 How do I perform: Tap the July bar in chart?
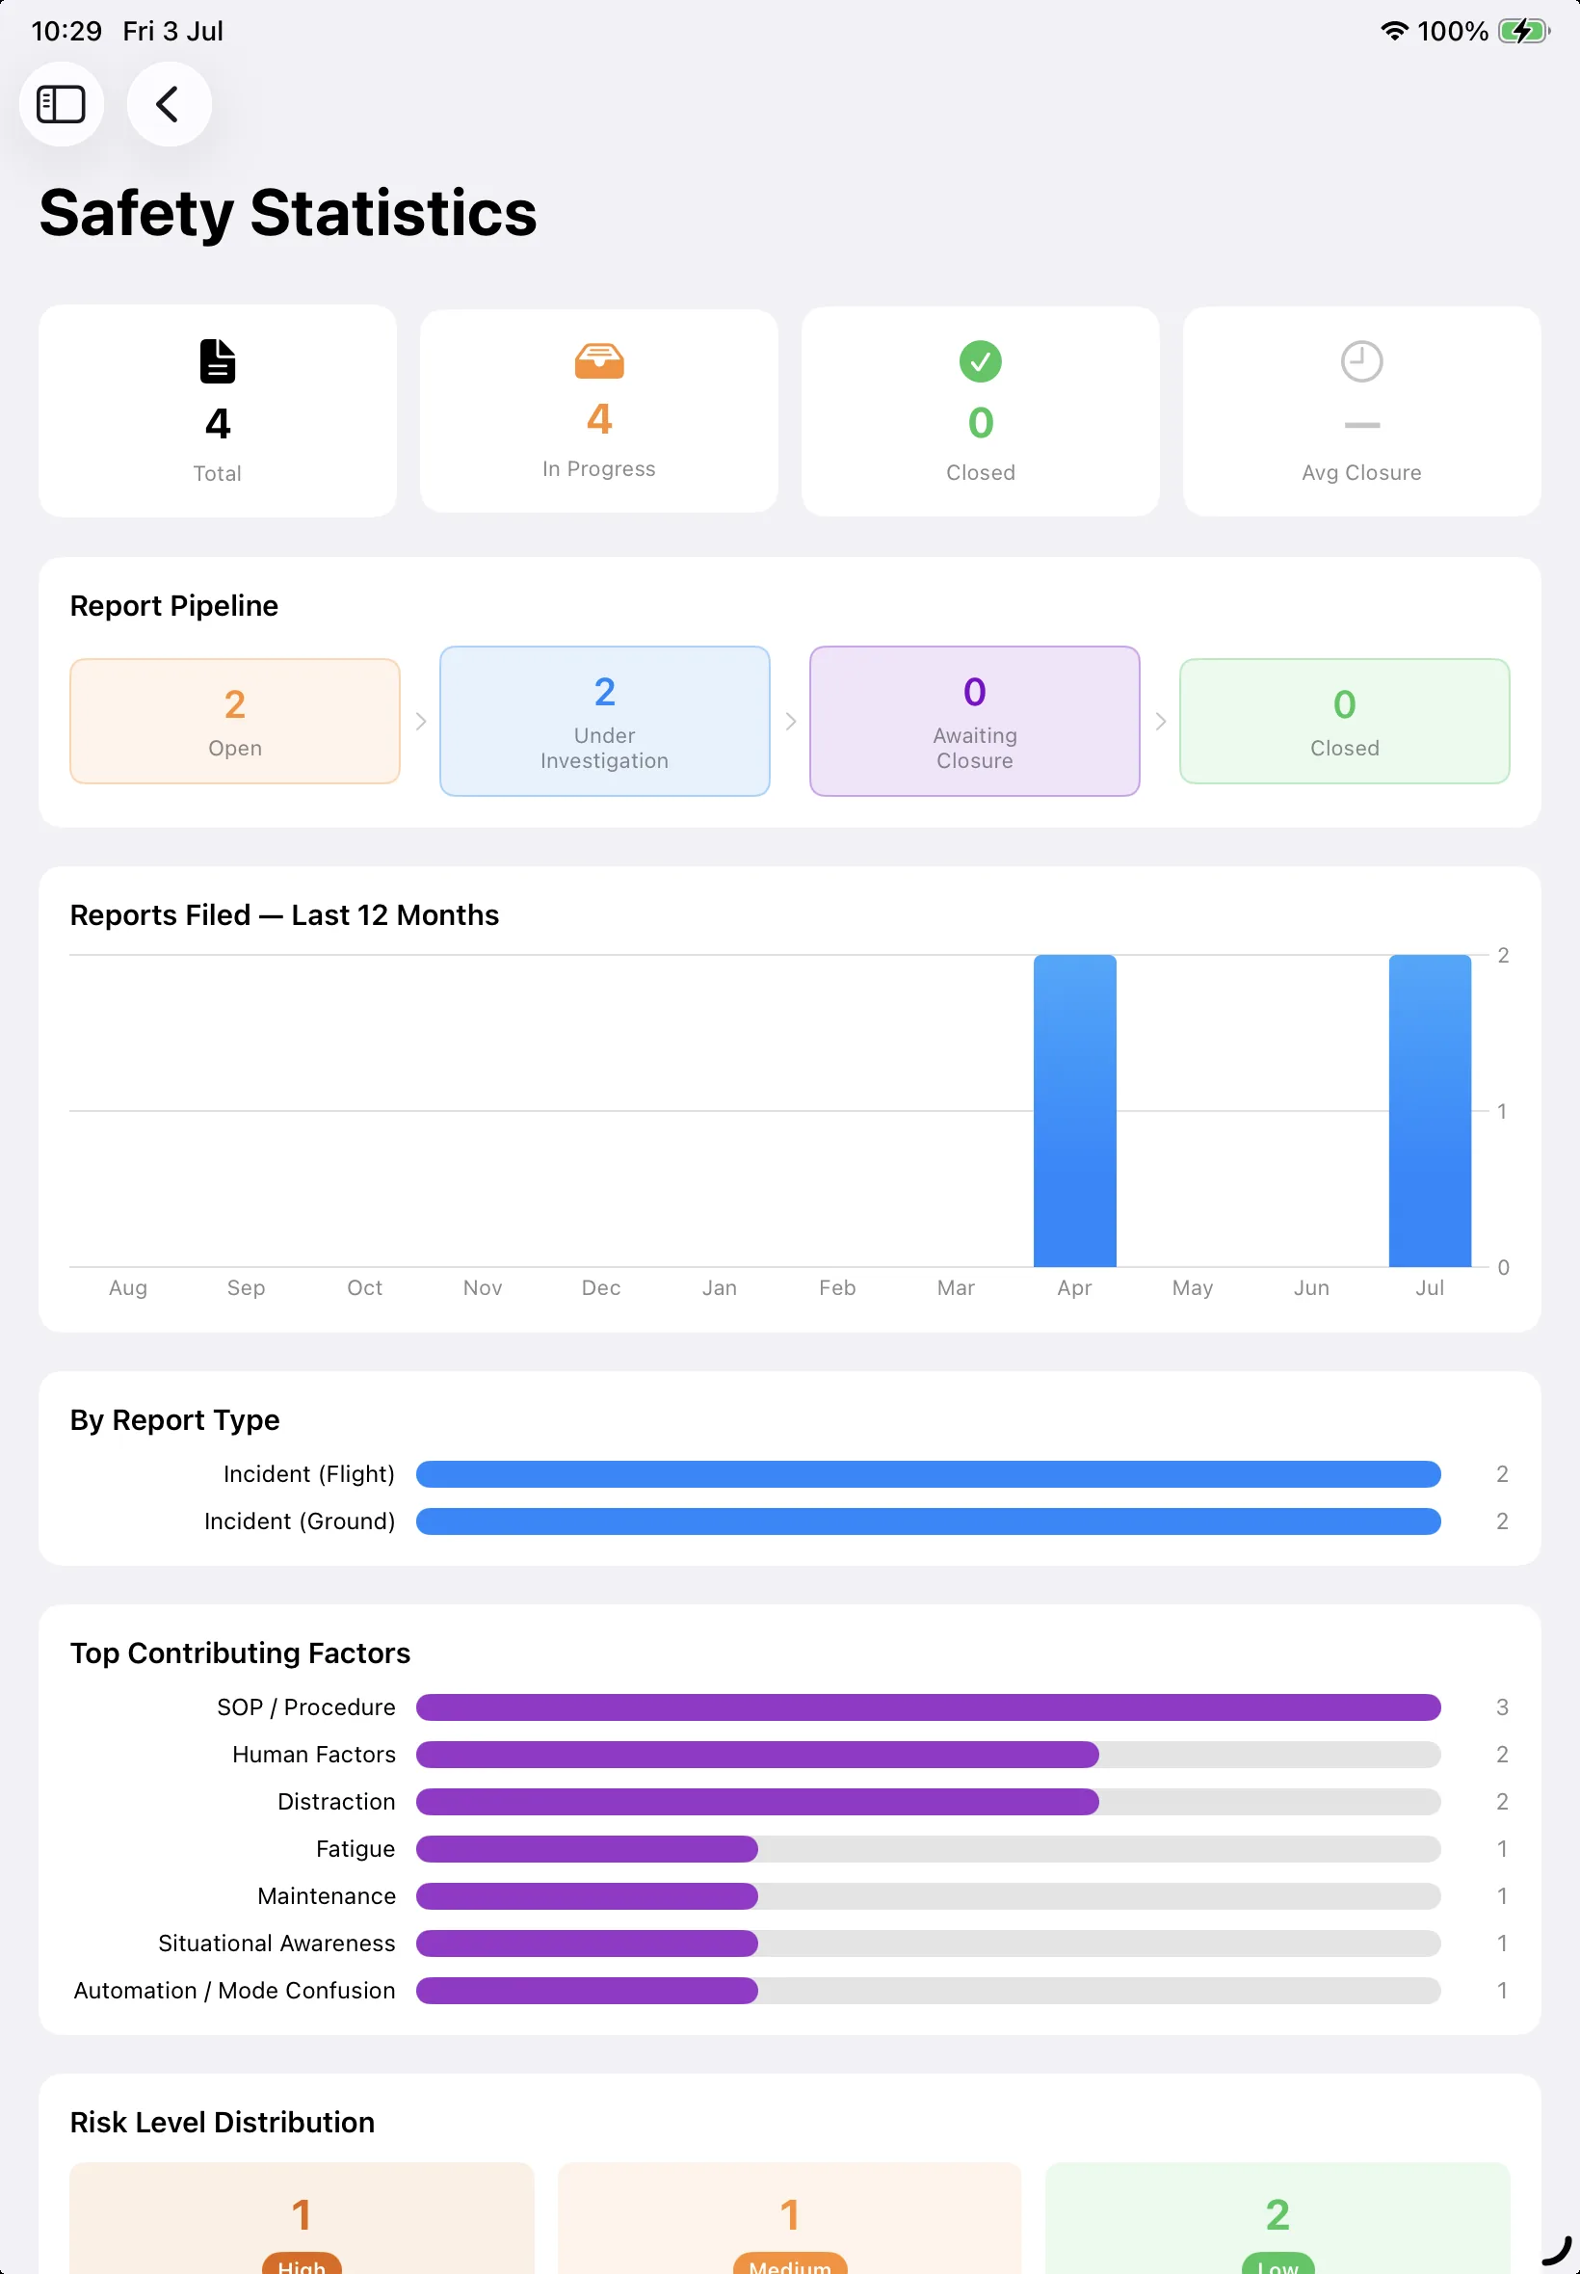pyautogui.click(x=1430, y=1111)
